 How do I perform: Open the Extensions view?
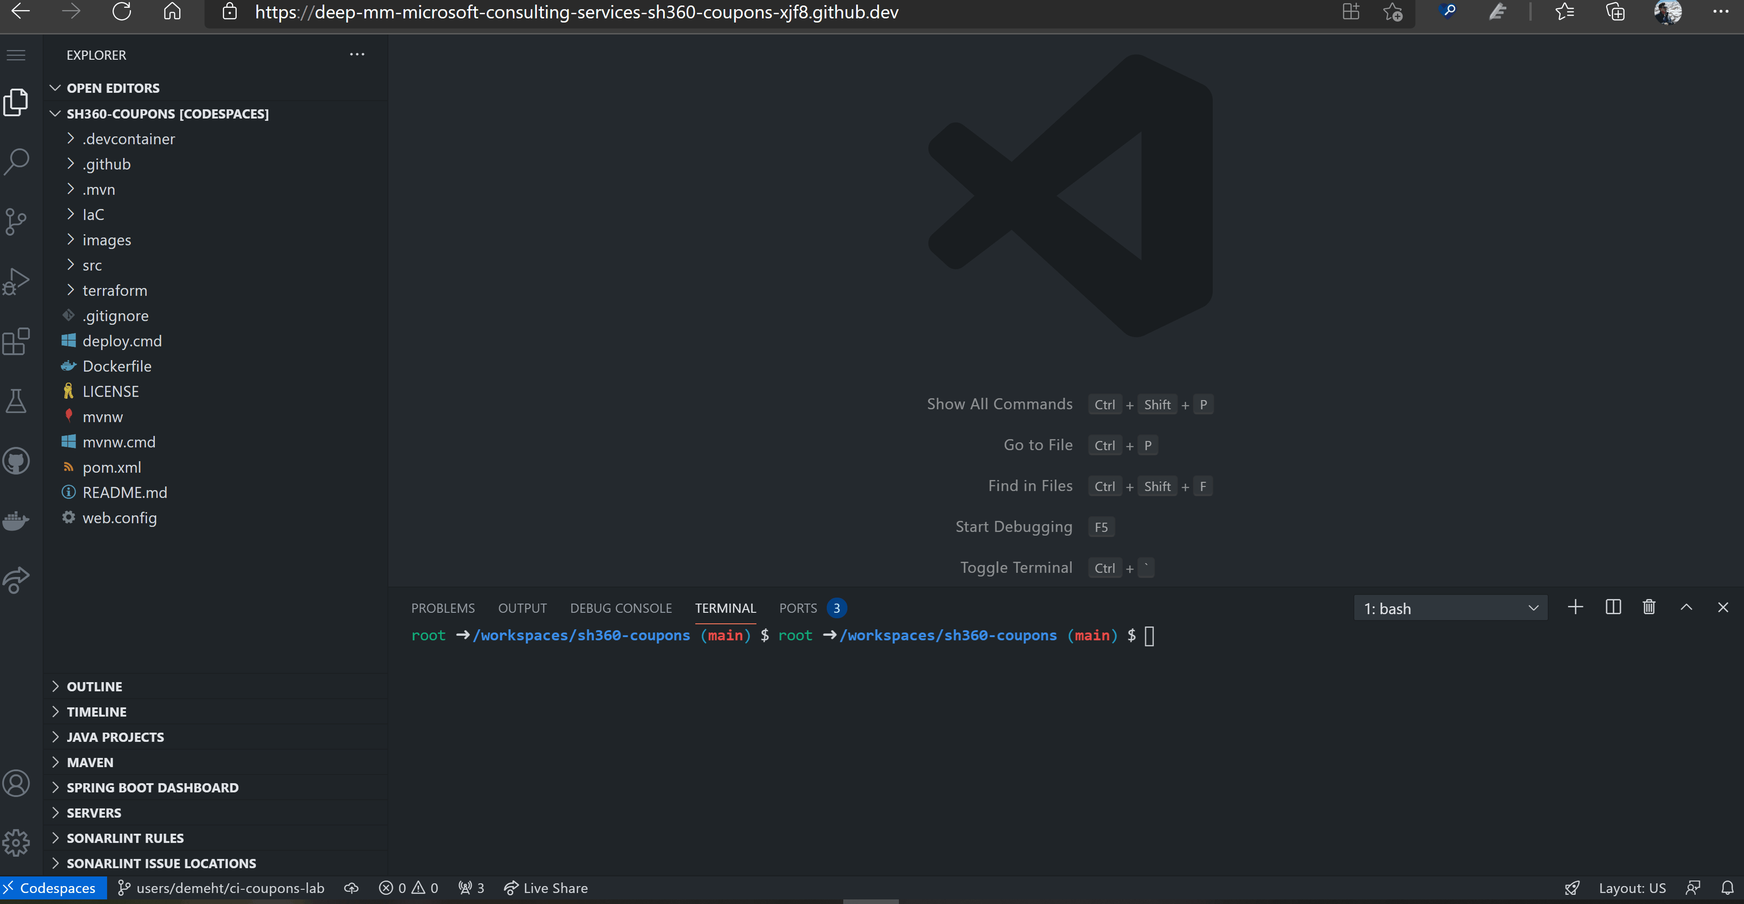pyautogui.click(x=16, y=341)
